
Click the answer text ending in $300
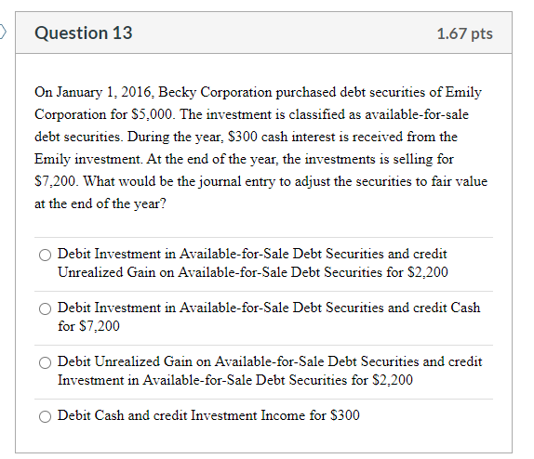(x=208, y=415)
